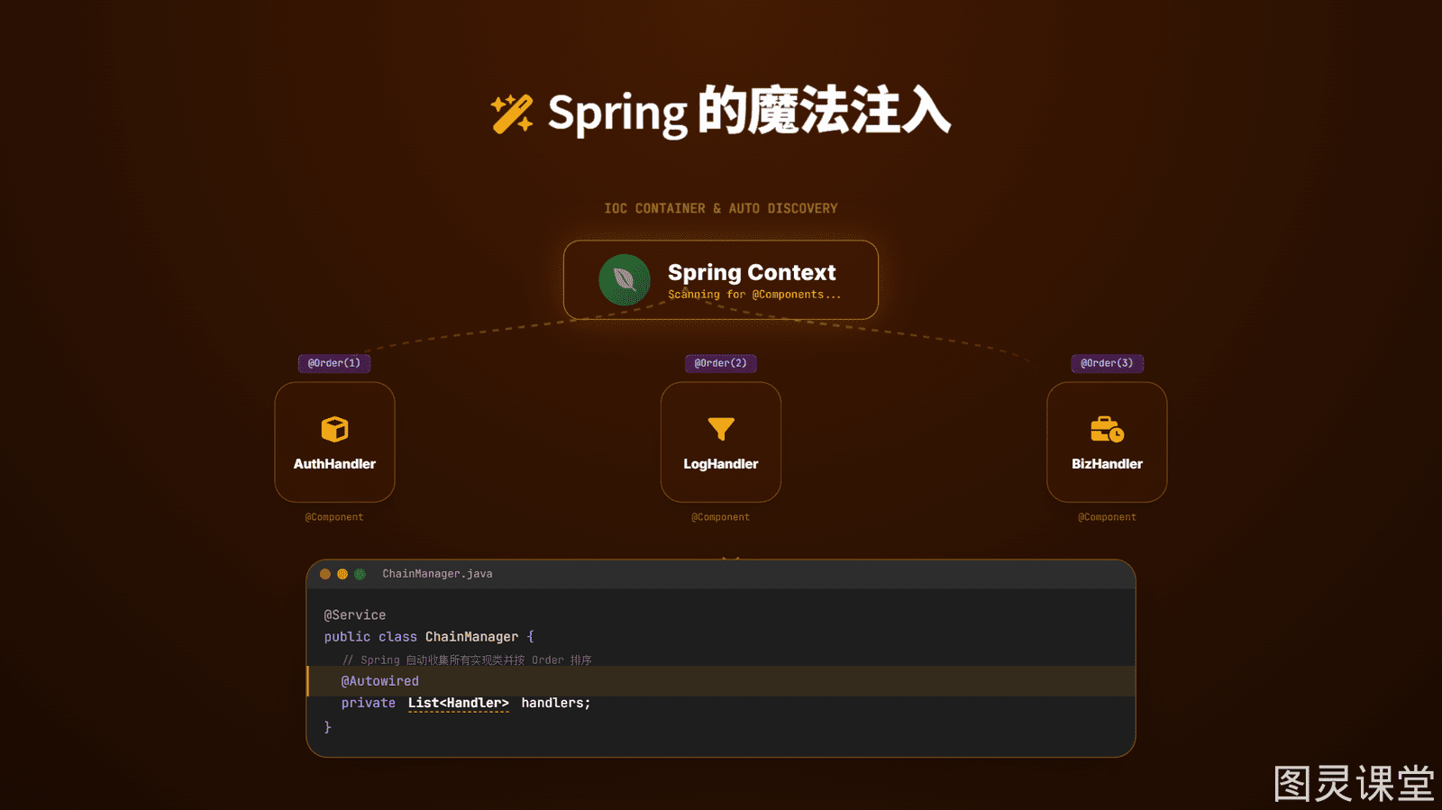Select the LogHandler funnel icon

point(721,429)
